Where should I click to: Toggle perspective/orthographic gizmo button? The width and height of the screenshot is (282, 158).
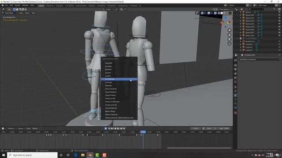point(229,44)
